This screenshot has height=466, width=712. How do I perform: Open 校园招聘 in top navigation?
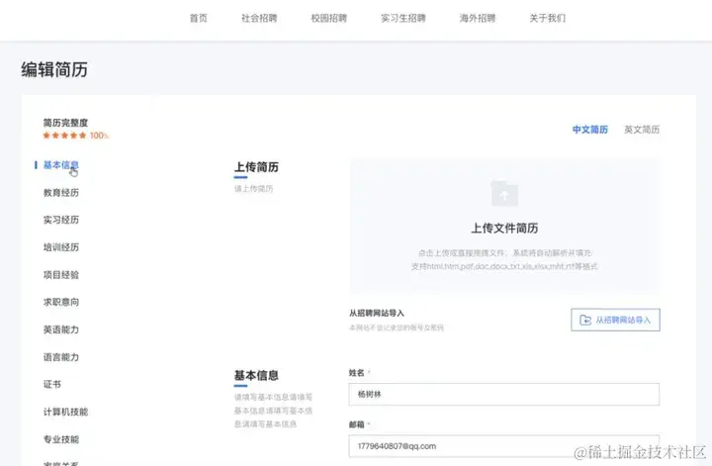point(328,18)
